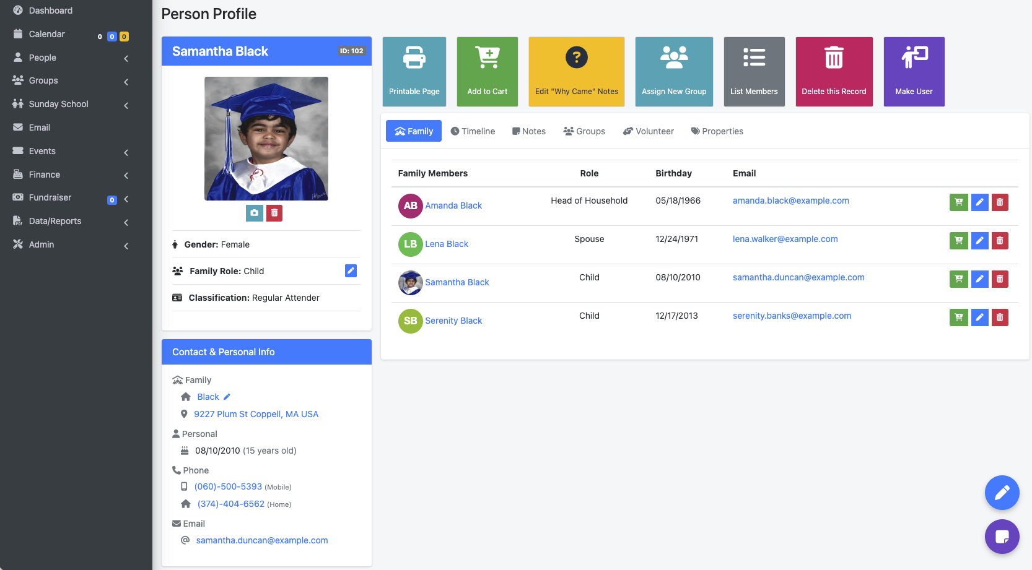
Task: Click the address 9227 Plum St Coppell link
Action: (x=256, y=414)
